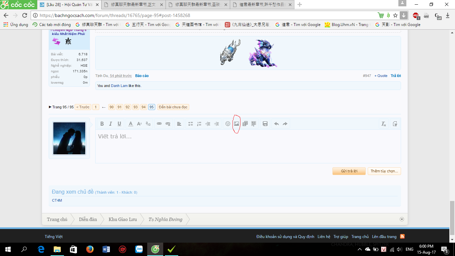The image size is (455, 256).
Task: Click the undo arrow in the editor
Action: [276, 124]
